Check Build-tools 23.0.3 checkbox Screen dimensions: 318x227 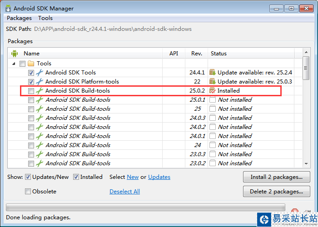click(31, 154)
